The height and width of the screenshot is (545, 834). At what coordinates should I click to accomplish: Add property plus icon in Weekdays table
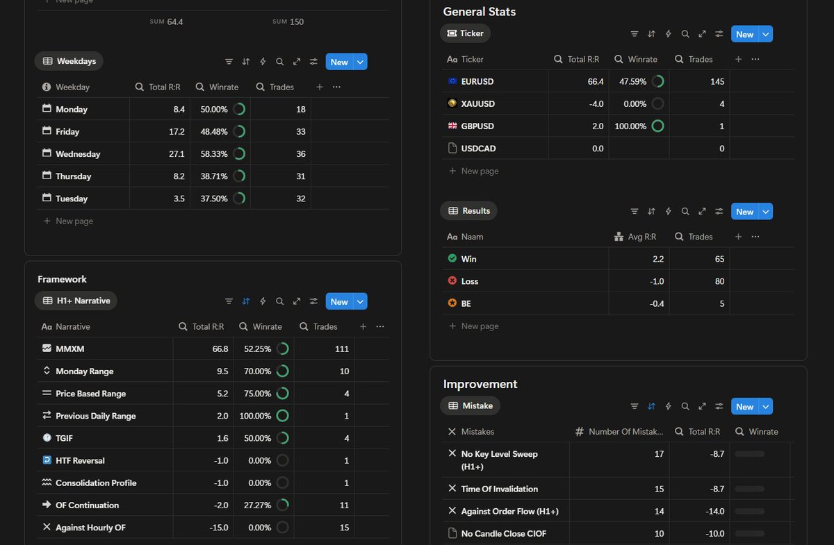click(320, 87)
